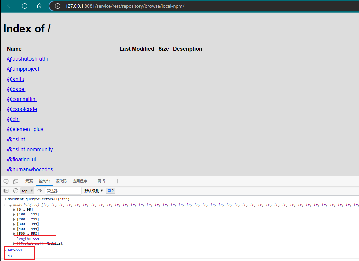This screenshot has height=261, width=359.
Task: Go back using the browser back arrow
Action: (x=10, y=6)
